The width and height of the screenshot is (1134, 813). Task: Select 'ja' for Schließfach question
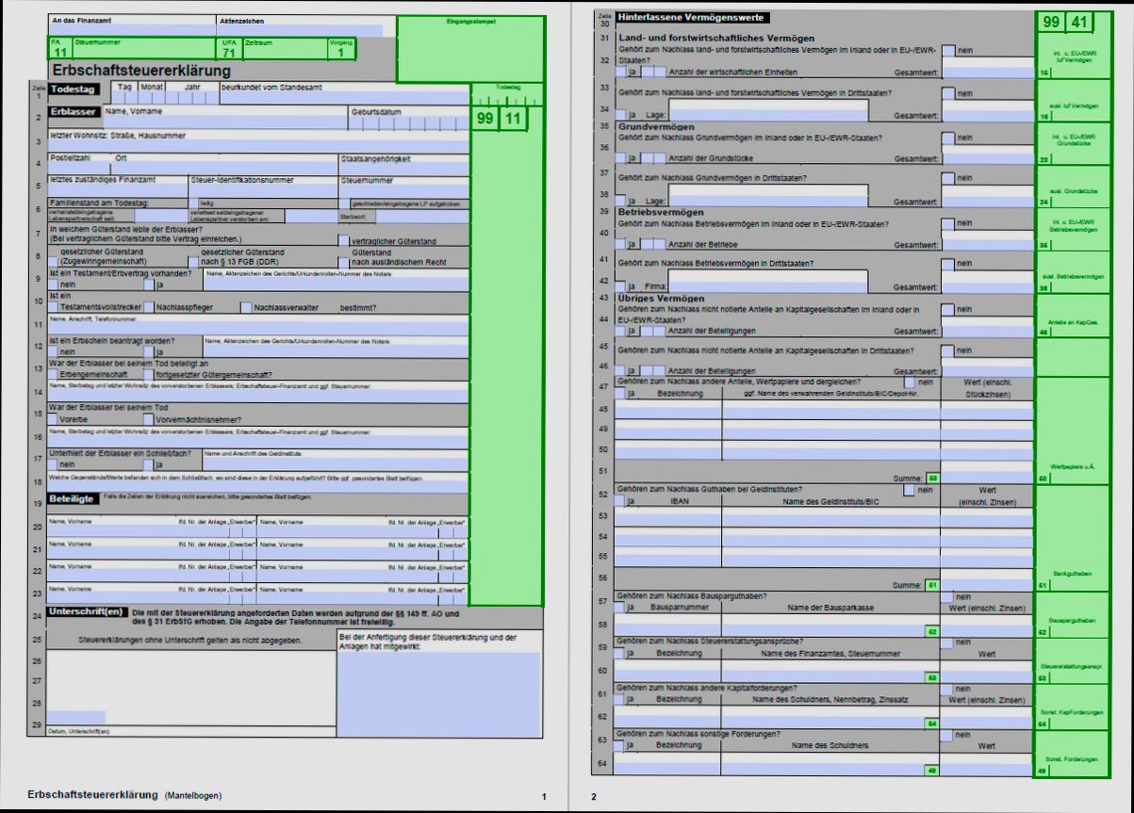(x=147, y=463)
